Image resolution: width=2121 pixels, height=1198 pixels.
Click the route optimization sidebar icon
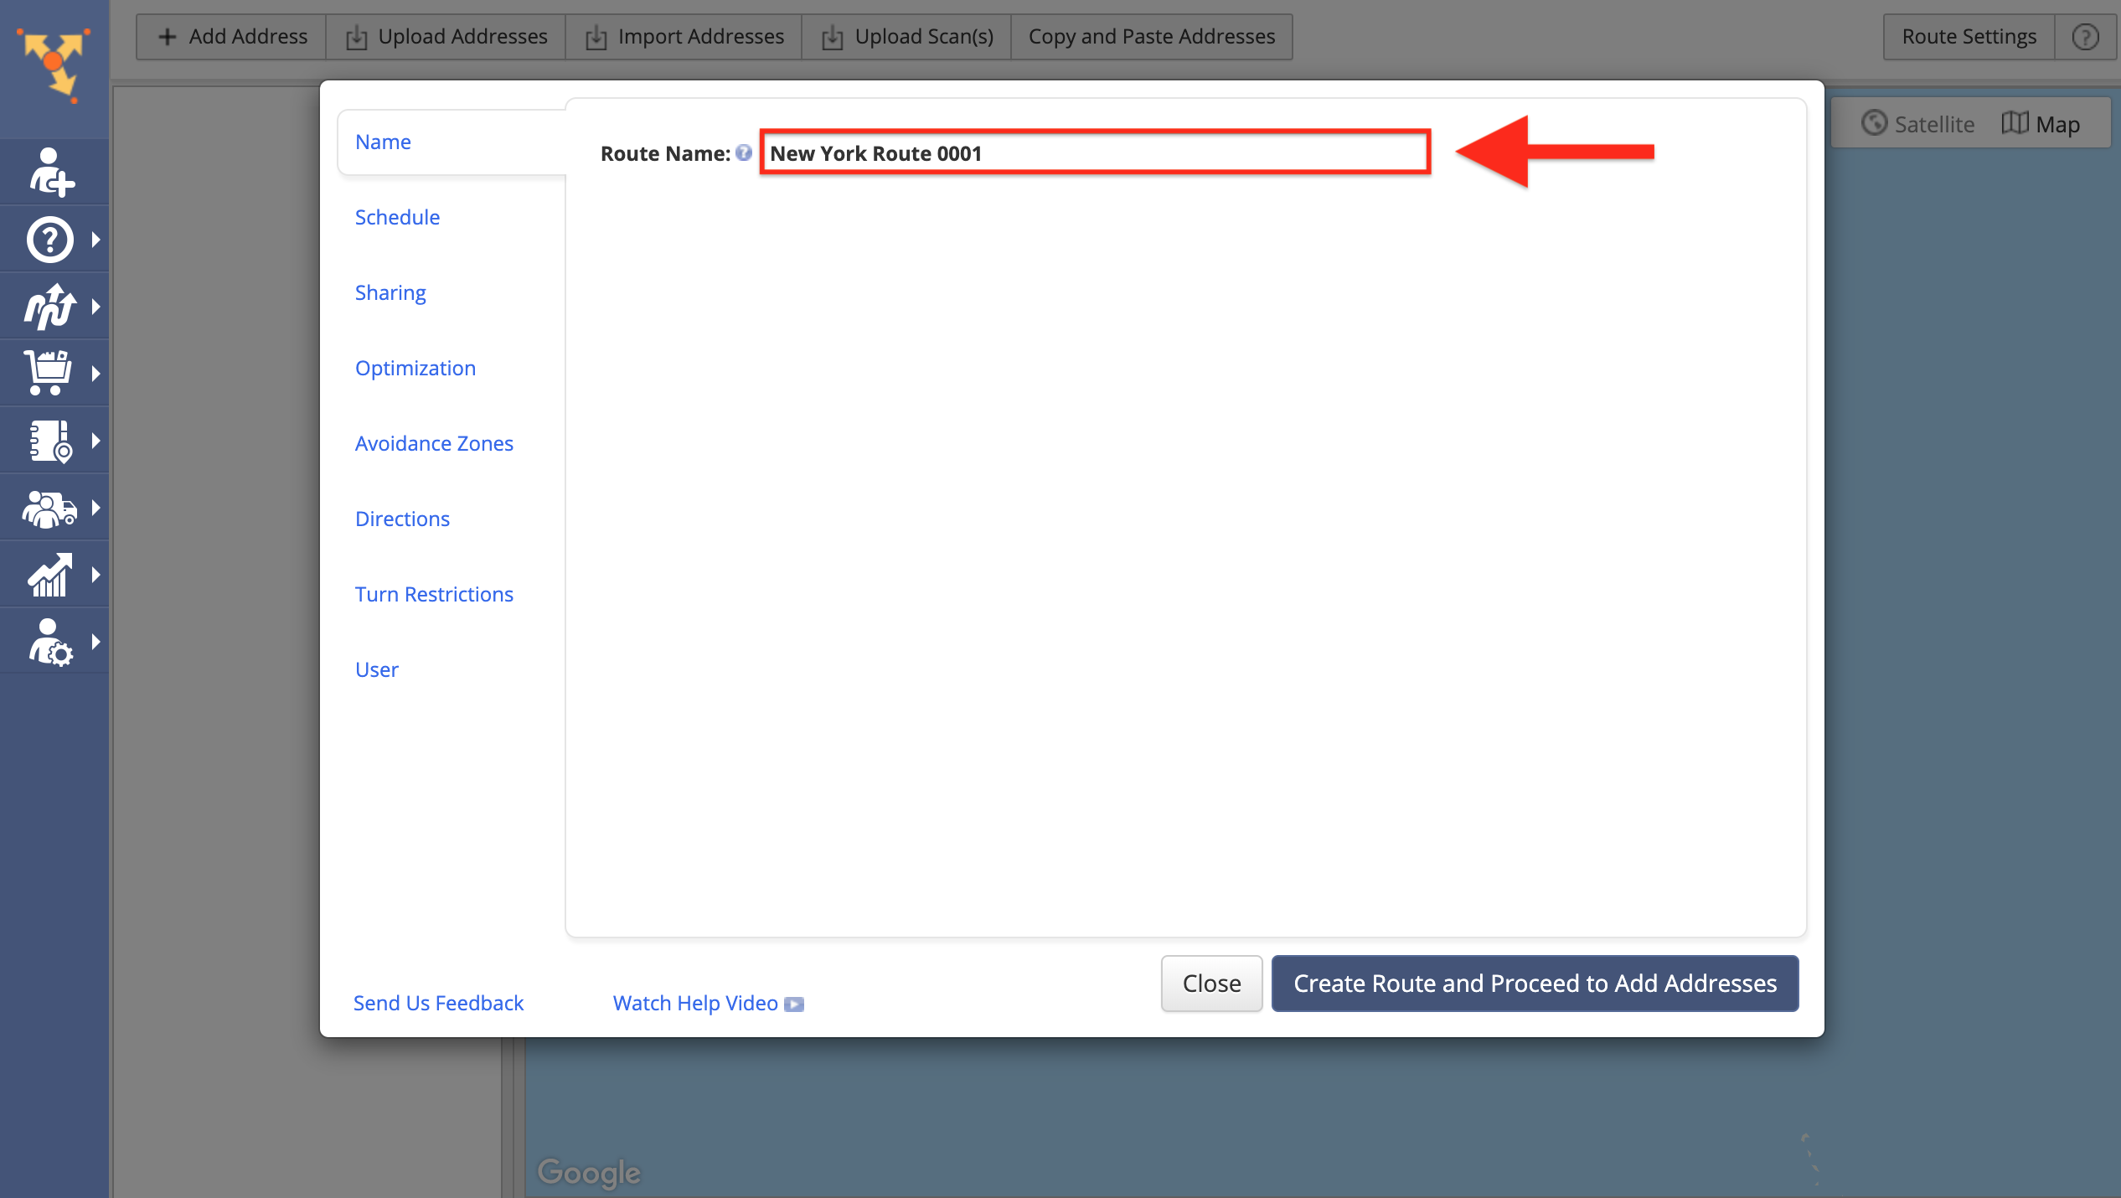pyautogui.click(x=51, y=306)
